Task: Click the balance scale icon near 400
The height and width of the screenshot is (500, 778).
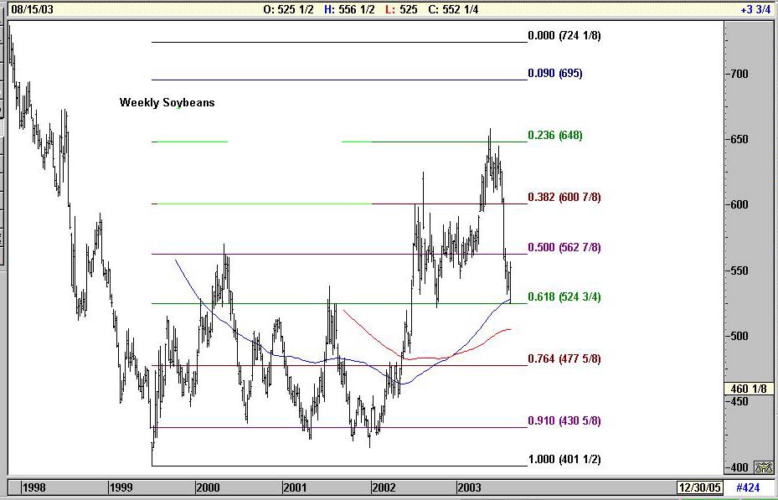Action: [764, 467]
